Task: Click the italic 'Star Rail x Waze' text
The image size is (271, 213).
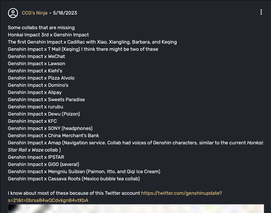Action: [25, 150]
